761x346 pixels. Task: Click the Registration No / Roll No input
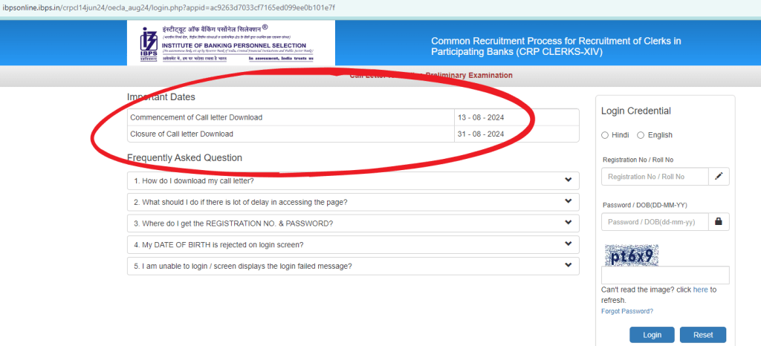click(x=655, y=177)
